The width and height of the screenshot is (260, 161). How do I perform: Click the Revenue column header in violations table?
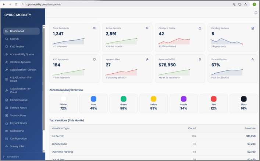click(x=250, y=128)
